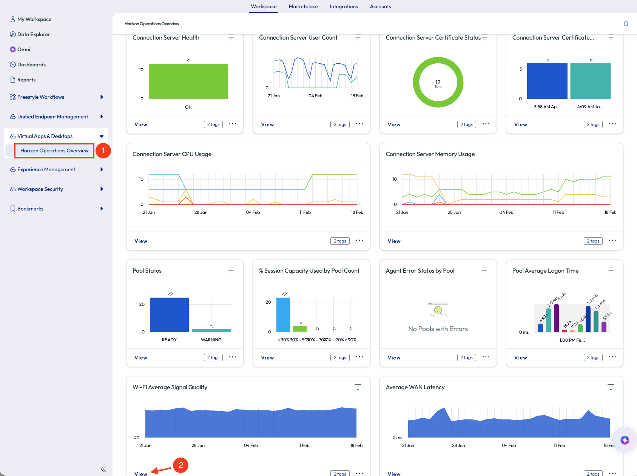This screenshot has width=637, height=476.
Task: Expand Unified Endpoint Management menu
Action: (102, 117)
